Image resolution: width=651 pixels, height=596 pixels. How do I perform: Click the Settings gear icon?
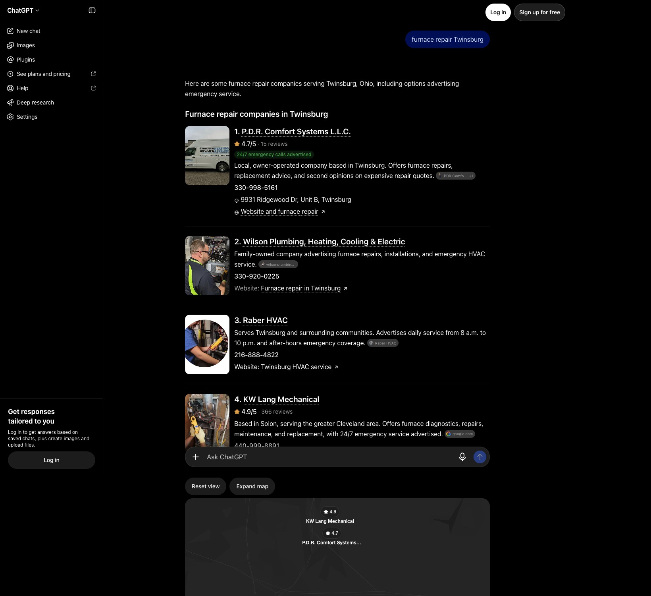[10, 117]
